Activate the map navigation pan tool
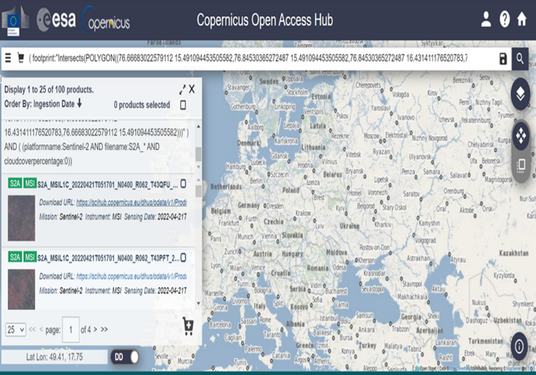The width and height of the screenshot is (536, 375). [x=520, y=136]
